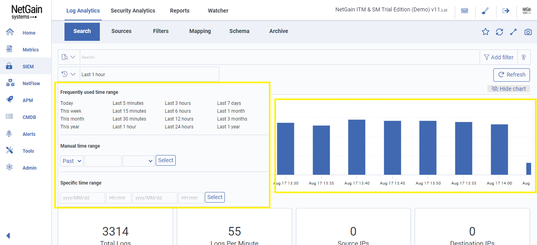Open the Reports tab
This screenshot has width=537, height=245.
coord(180,11)
